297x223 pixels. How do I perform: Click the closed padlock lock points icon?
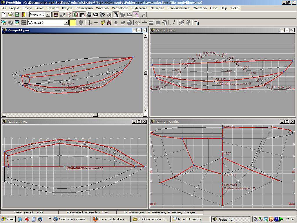click(x=116, y=23)
